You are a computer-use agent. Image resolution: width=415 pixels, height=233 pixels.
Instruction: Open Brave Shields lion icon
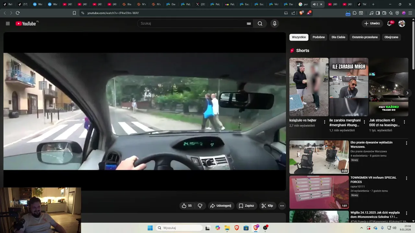click(x=302, y=13)
